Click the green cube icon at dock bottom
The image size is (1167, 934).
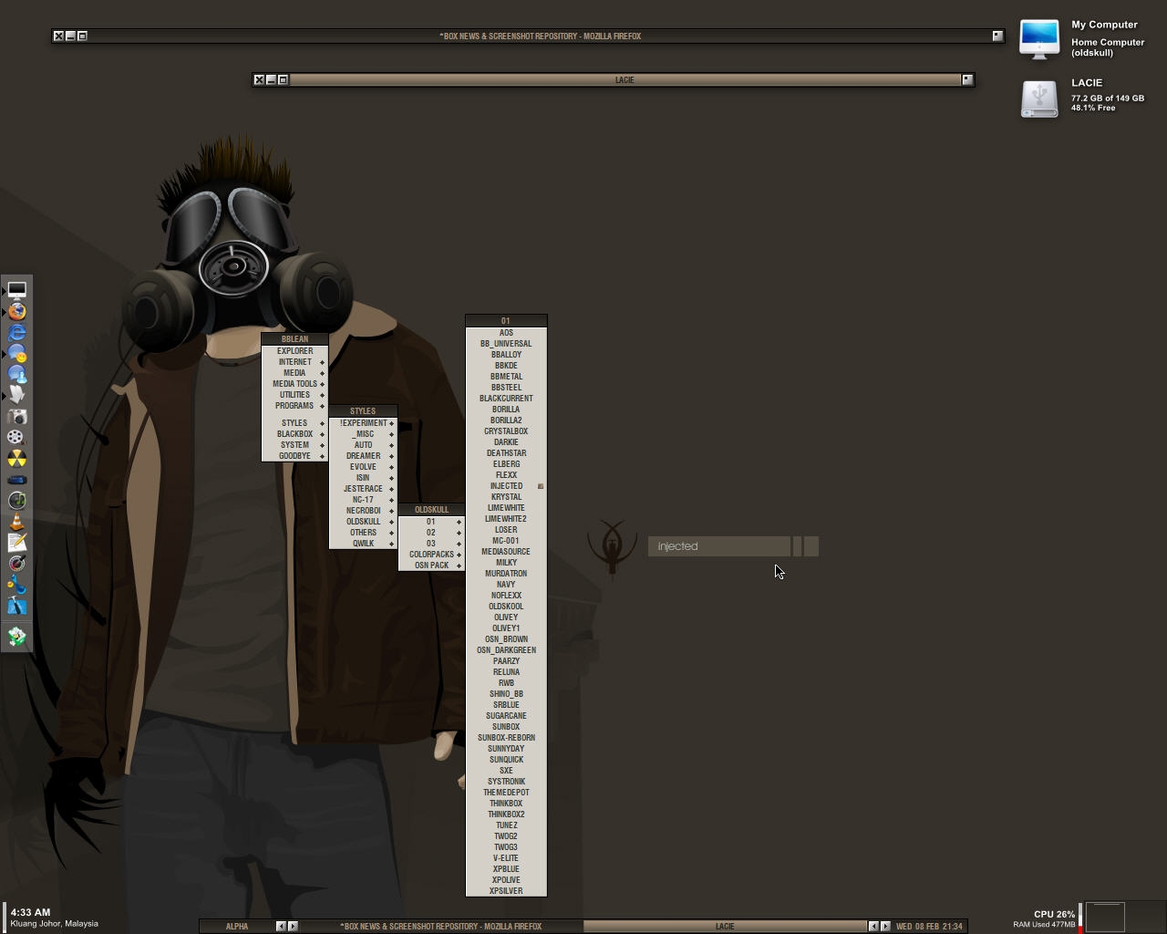16,637
